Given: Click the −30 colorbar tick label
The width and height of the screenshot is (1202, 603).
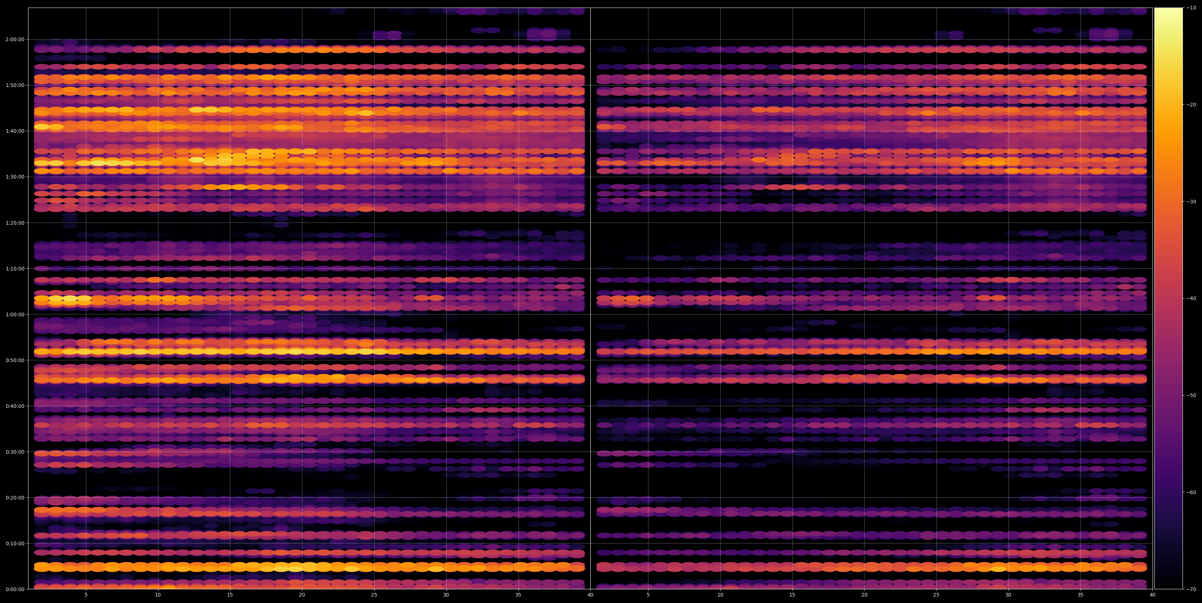Looking at the screenshot, I should 1191,202.
